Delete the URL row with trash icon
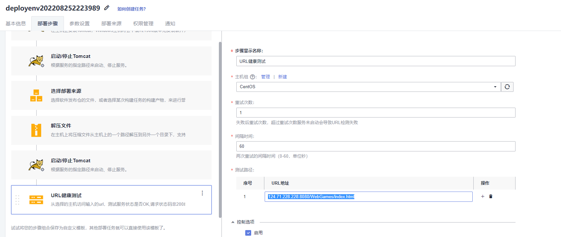 click(491, 197)
